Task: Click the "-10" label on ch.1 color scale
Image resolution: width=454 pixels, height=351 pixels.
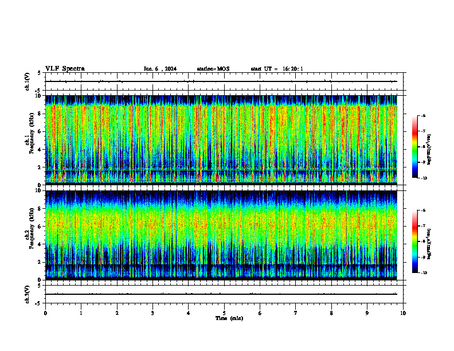Action: tap(424, 178)
